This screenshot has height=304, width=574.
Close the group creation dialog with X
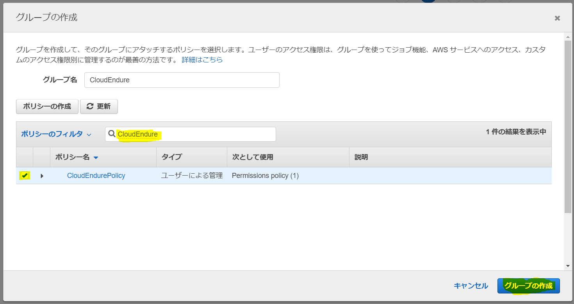(x=557, y=18)
